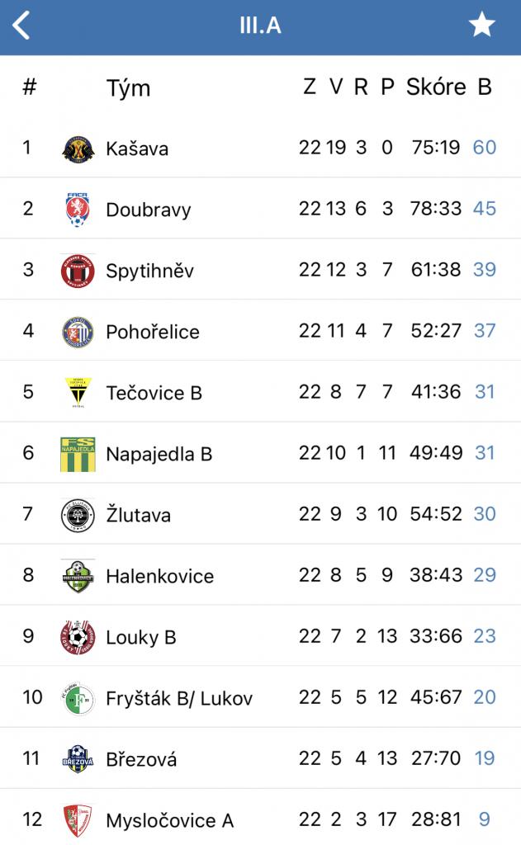Tap Kašava's 60 points value

pyautogui.click(x=485, y=148)
